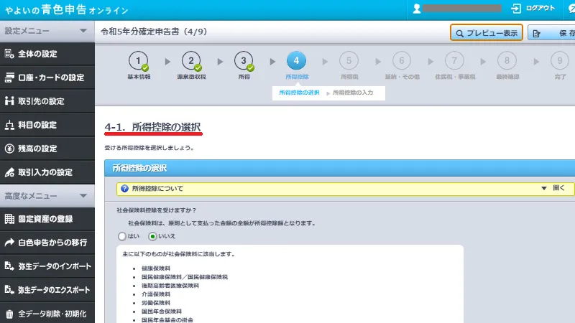
Task: Click the 取引先の設定 people icon
Action: pyautogui.click(x=9, y=101)
